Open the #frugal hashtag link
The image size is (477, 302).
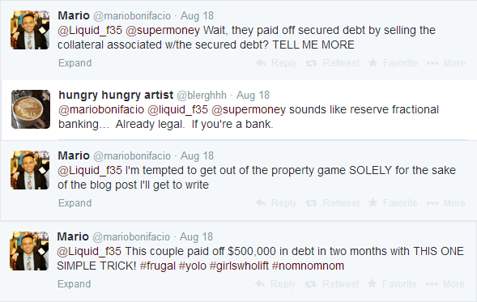[x=158, y=266]
